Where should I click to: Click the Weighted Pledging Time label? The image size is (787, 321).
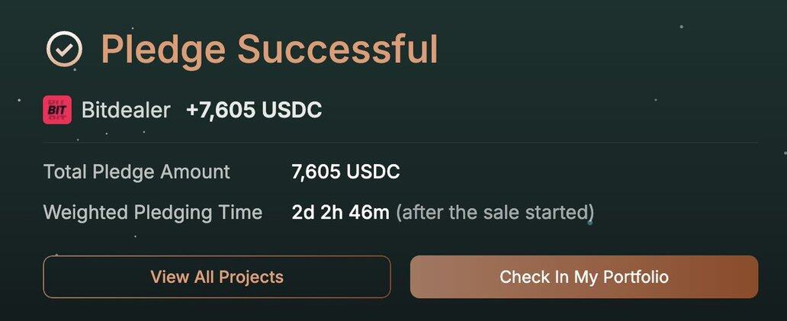pyautogui.click(x=153, y=212)
